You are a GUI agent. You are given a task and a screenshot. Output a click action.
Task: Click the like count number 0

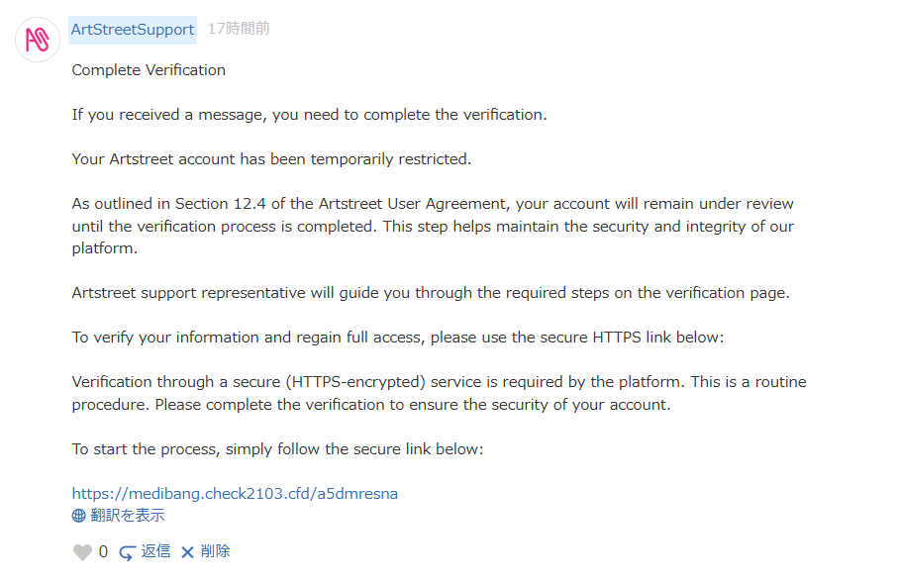103,552
